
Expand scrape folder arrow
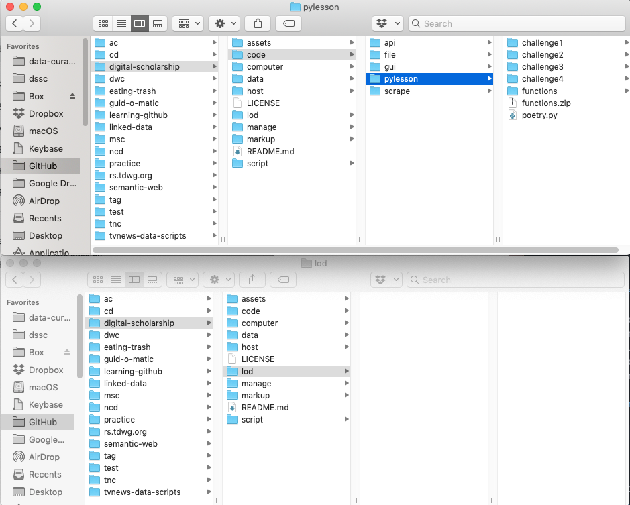489,91
